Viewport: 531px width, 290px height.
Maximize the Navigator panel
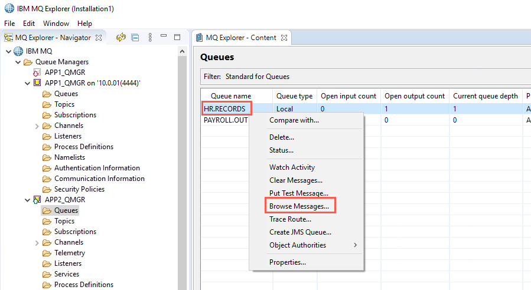[177, 37]
